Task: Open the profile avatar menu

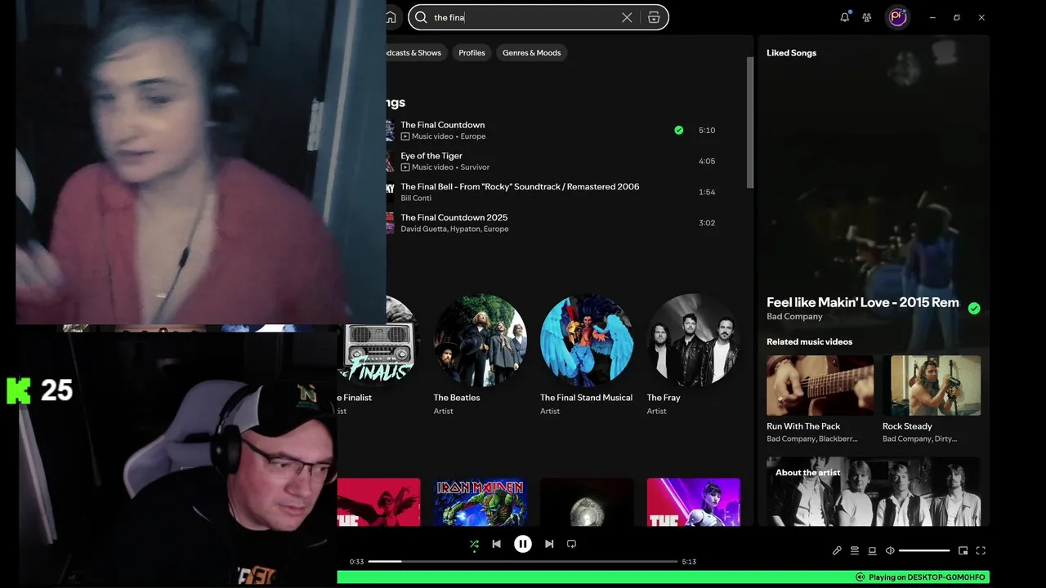Action: (x=898, y=17)
